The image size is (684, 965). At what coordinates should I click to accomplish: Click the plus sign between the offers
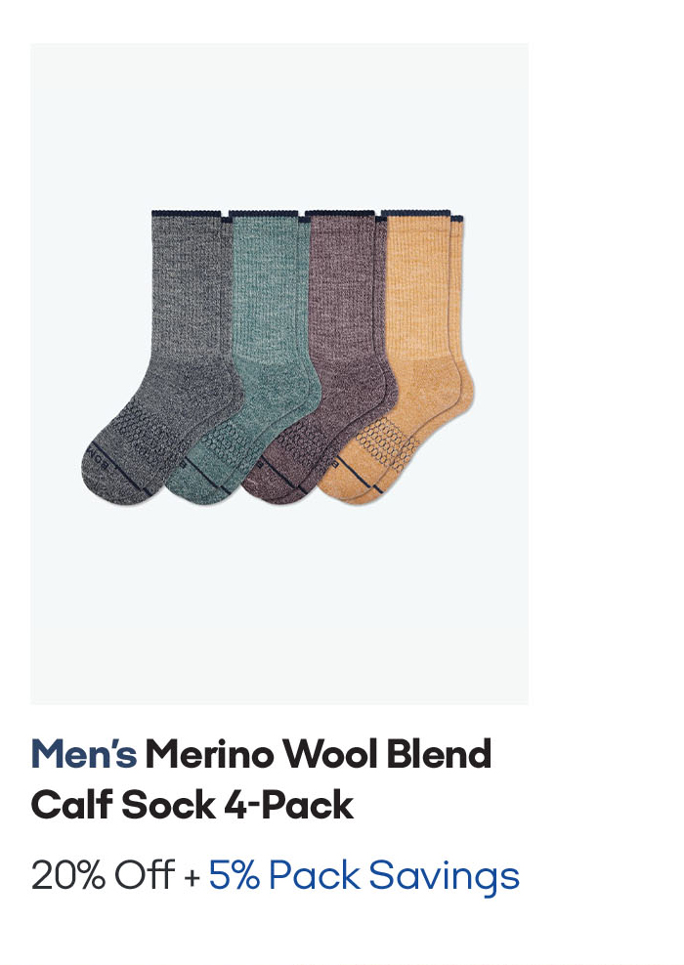point(192,877)
